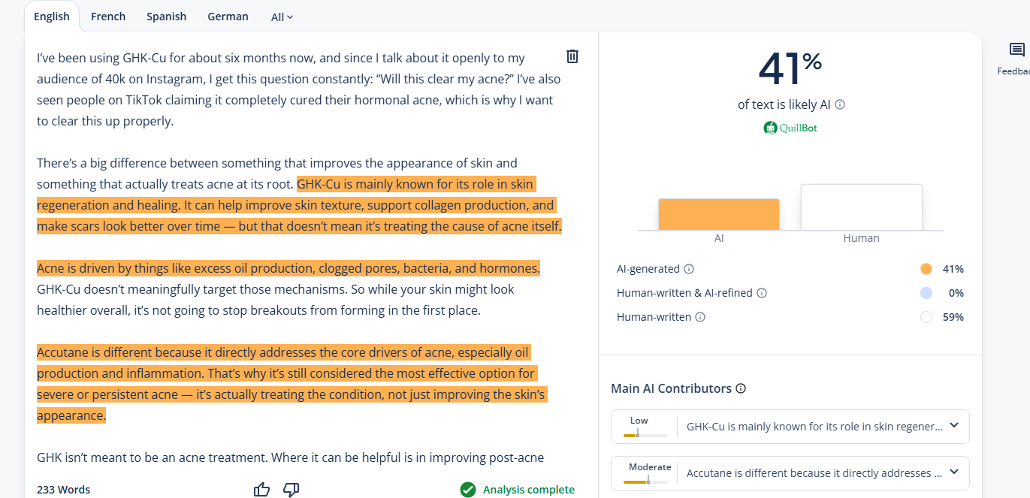Click info icon beside 'of text is likely AI'
Image resolution: width=1030 pixels, height=498 pixels.
(840, 105)
